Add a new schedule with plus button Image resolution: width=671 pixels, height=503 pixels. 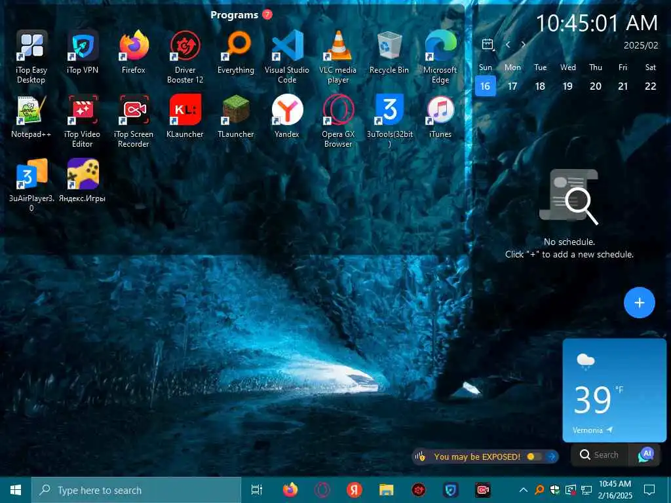640,303
